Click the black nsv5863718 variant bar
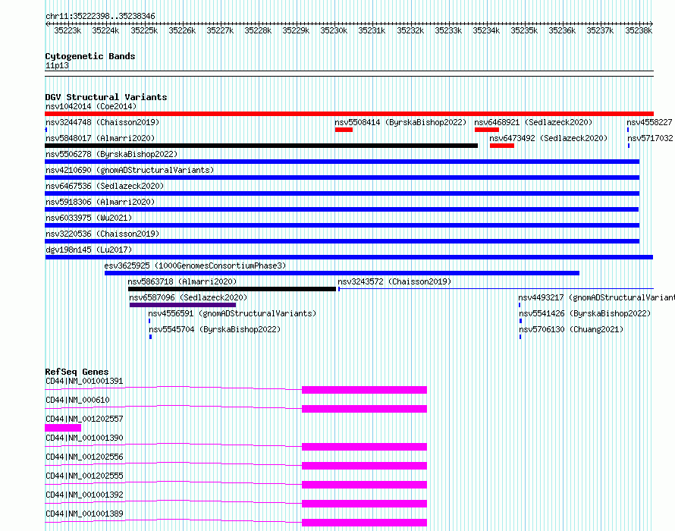This screenshot has width=675, height=531. click(231, 289)
